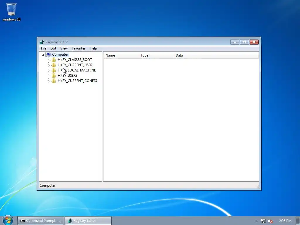Open the Edit menu
The width and height of the screenshot is (300, 225).
click(x=53, y=48)
